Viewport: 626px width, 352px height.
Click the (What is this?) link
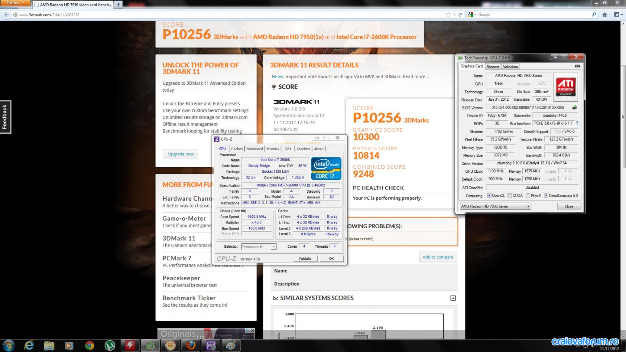[x=361, y=239]
